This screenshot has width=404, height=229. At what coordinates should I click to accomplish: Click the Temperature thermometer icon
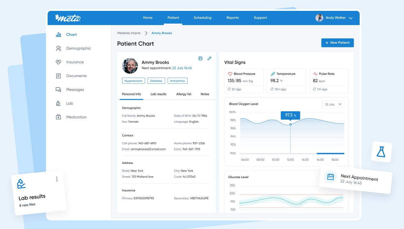pos(273,74)
